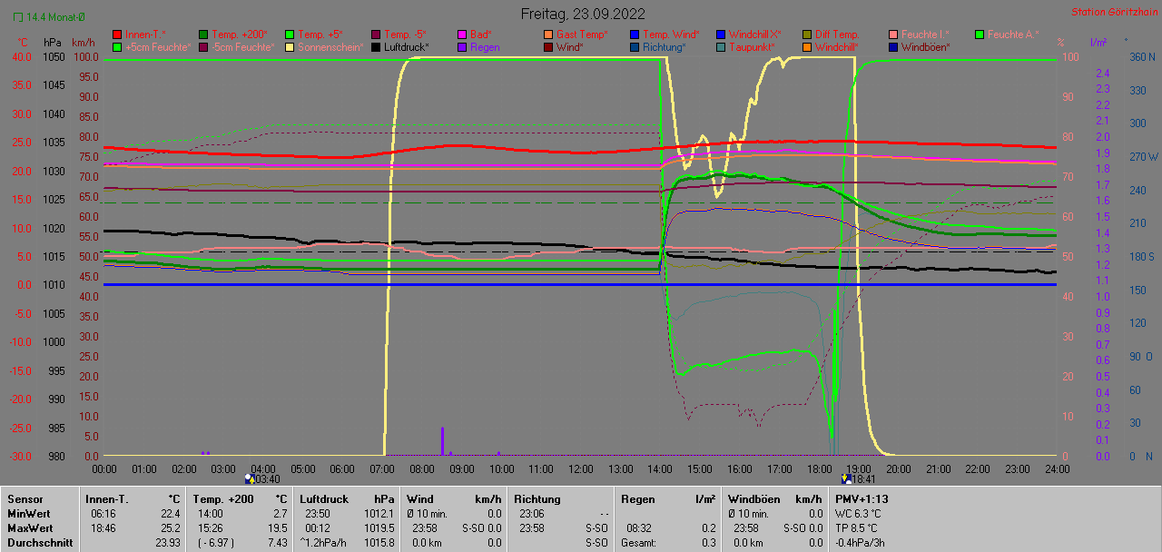The height and width of the screenshot is (552, 1162).
Task: Click the 20:00 time axis label
Action: click(899, 468)
